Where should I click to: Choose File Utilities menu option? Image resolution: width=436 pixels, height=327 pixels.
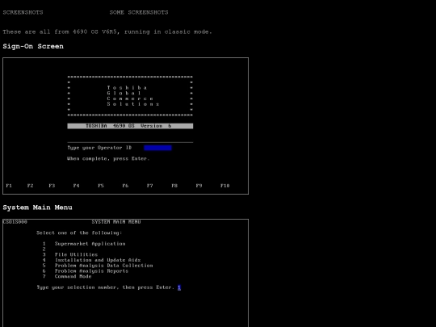(76, 254)
